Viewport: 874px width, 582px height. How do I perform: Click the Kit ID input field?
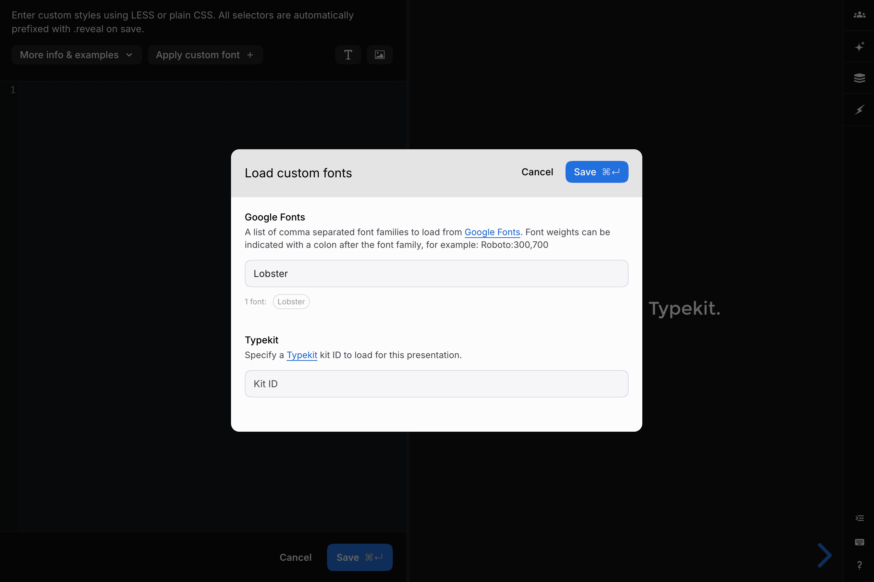coord(436,384)
